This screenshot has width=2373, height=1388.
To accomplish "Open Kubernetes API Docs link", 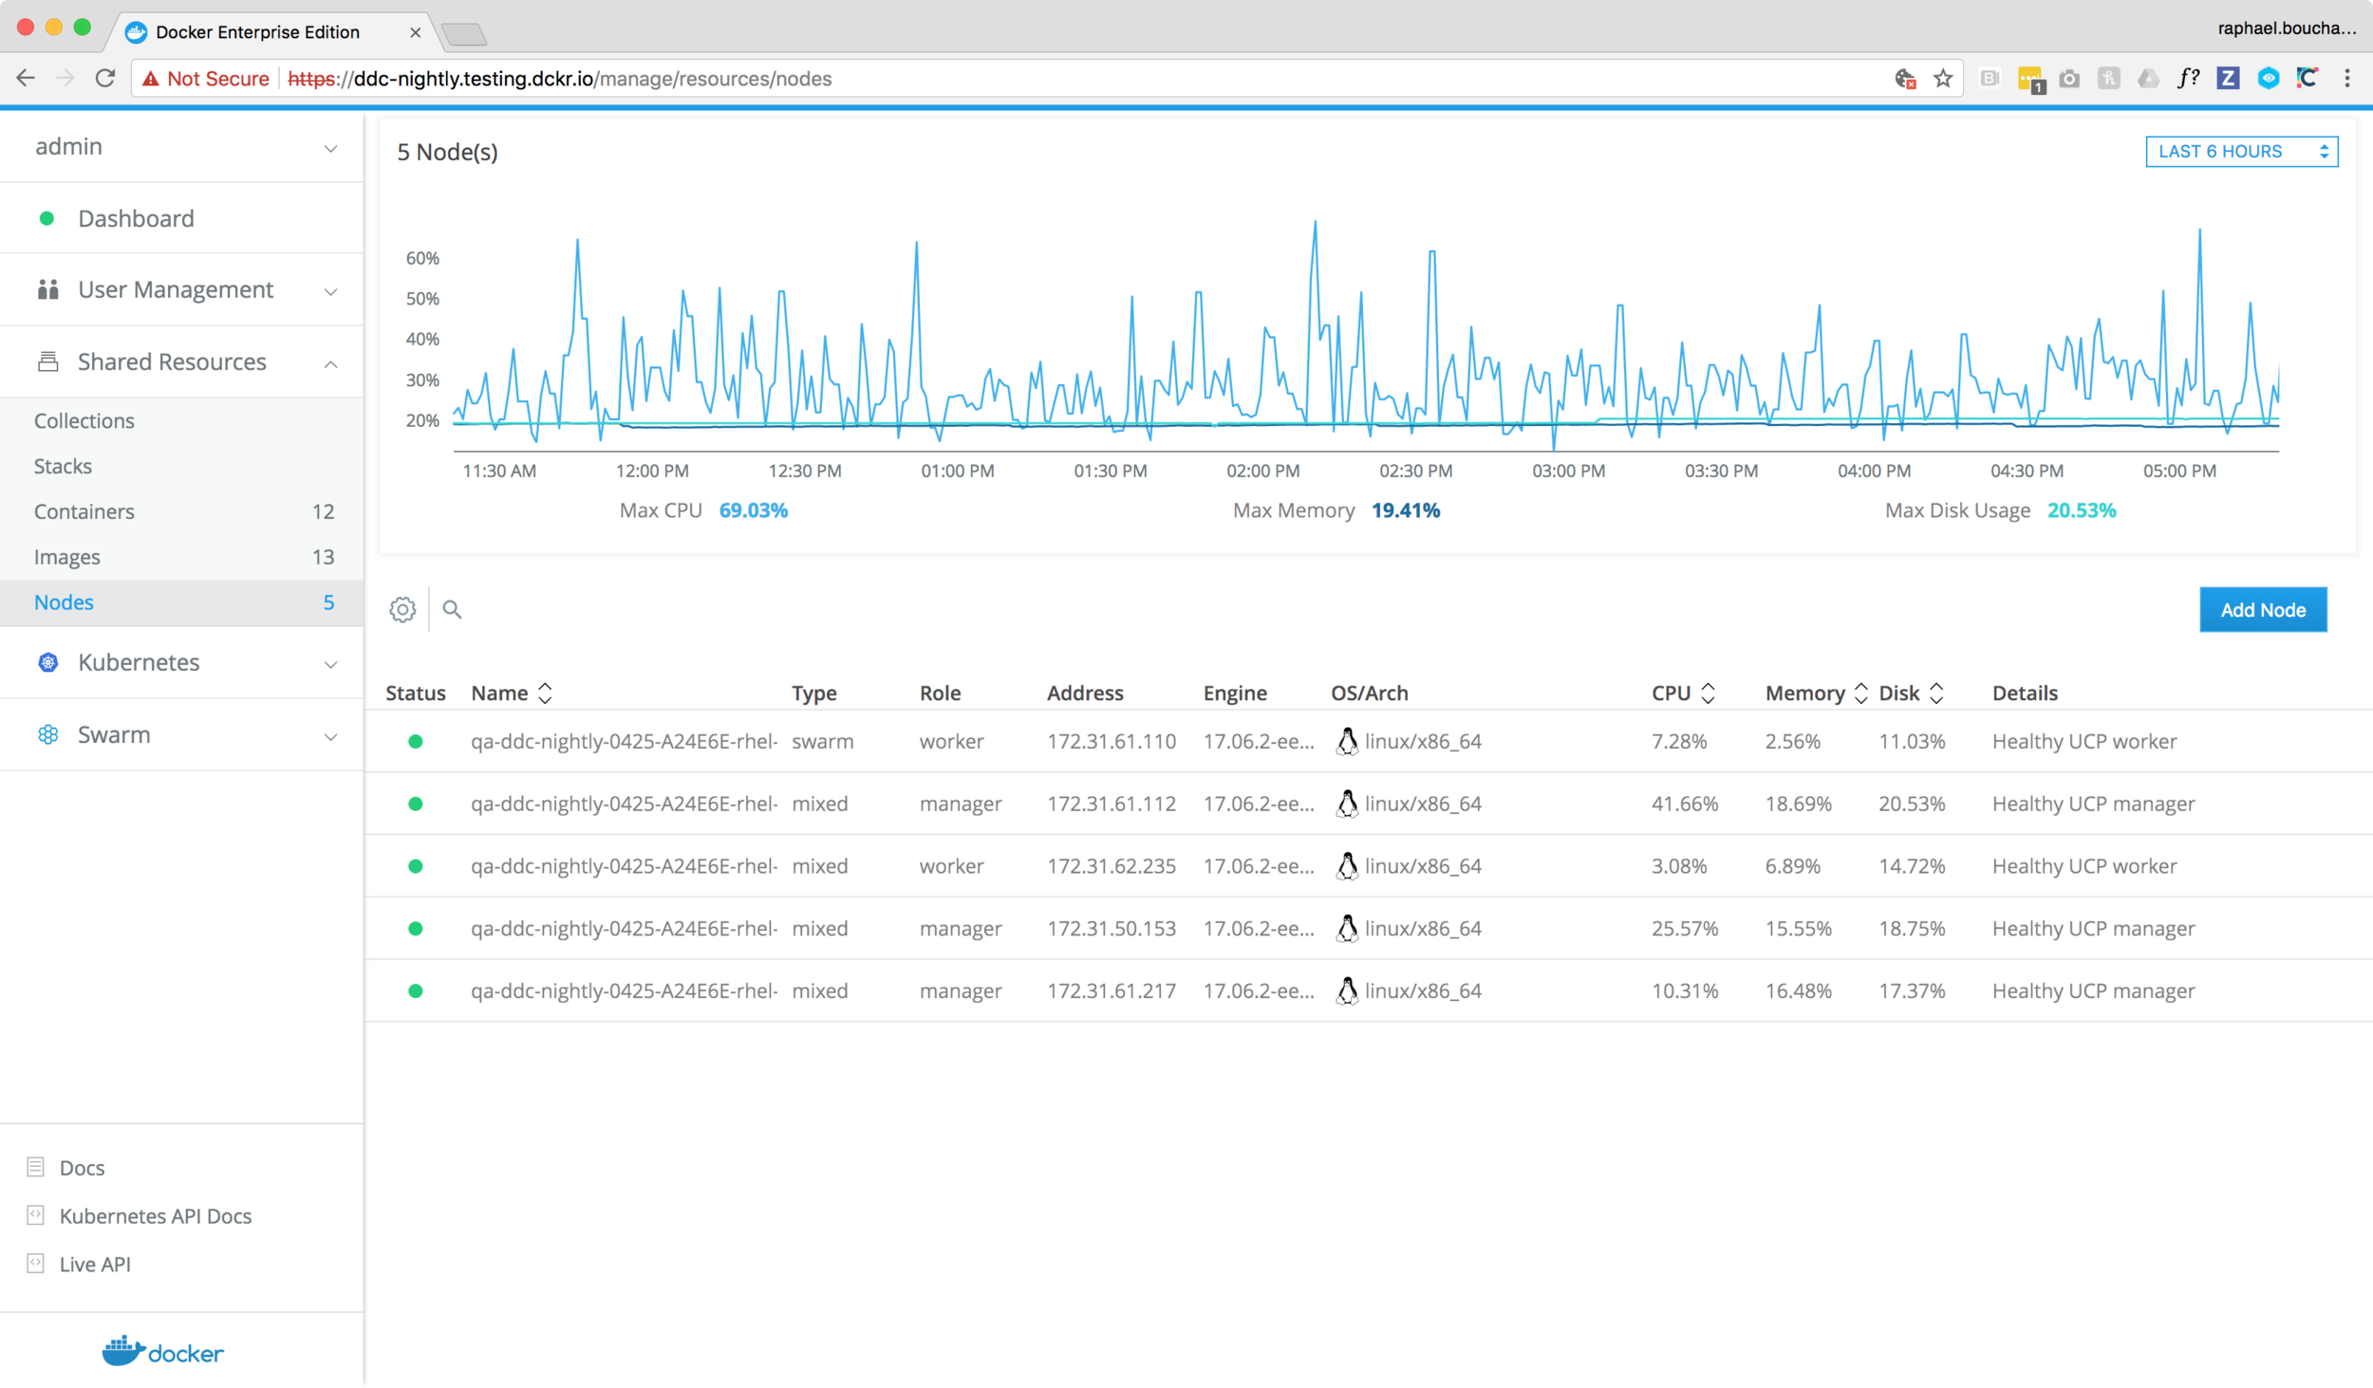I will click(x=156, y=1215).
